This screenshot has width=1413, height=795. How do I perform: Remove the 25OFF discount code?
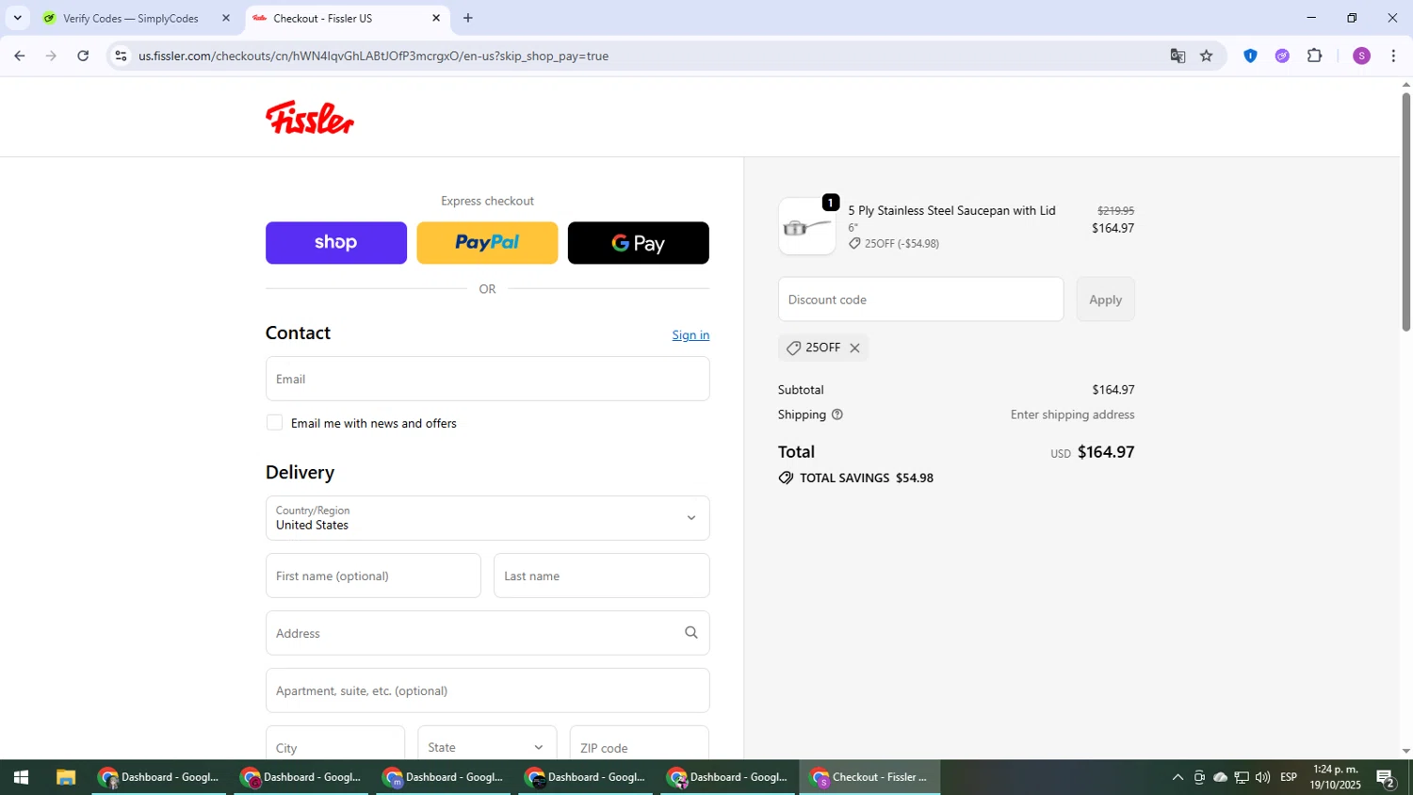click(854, 349)
